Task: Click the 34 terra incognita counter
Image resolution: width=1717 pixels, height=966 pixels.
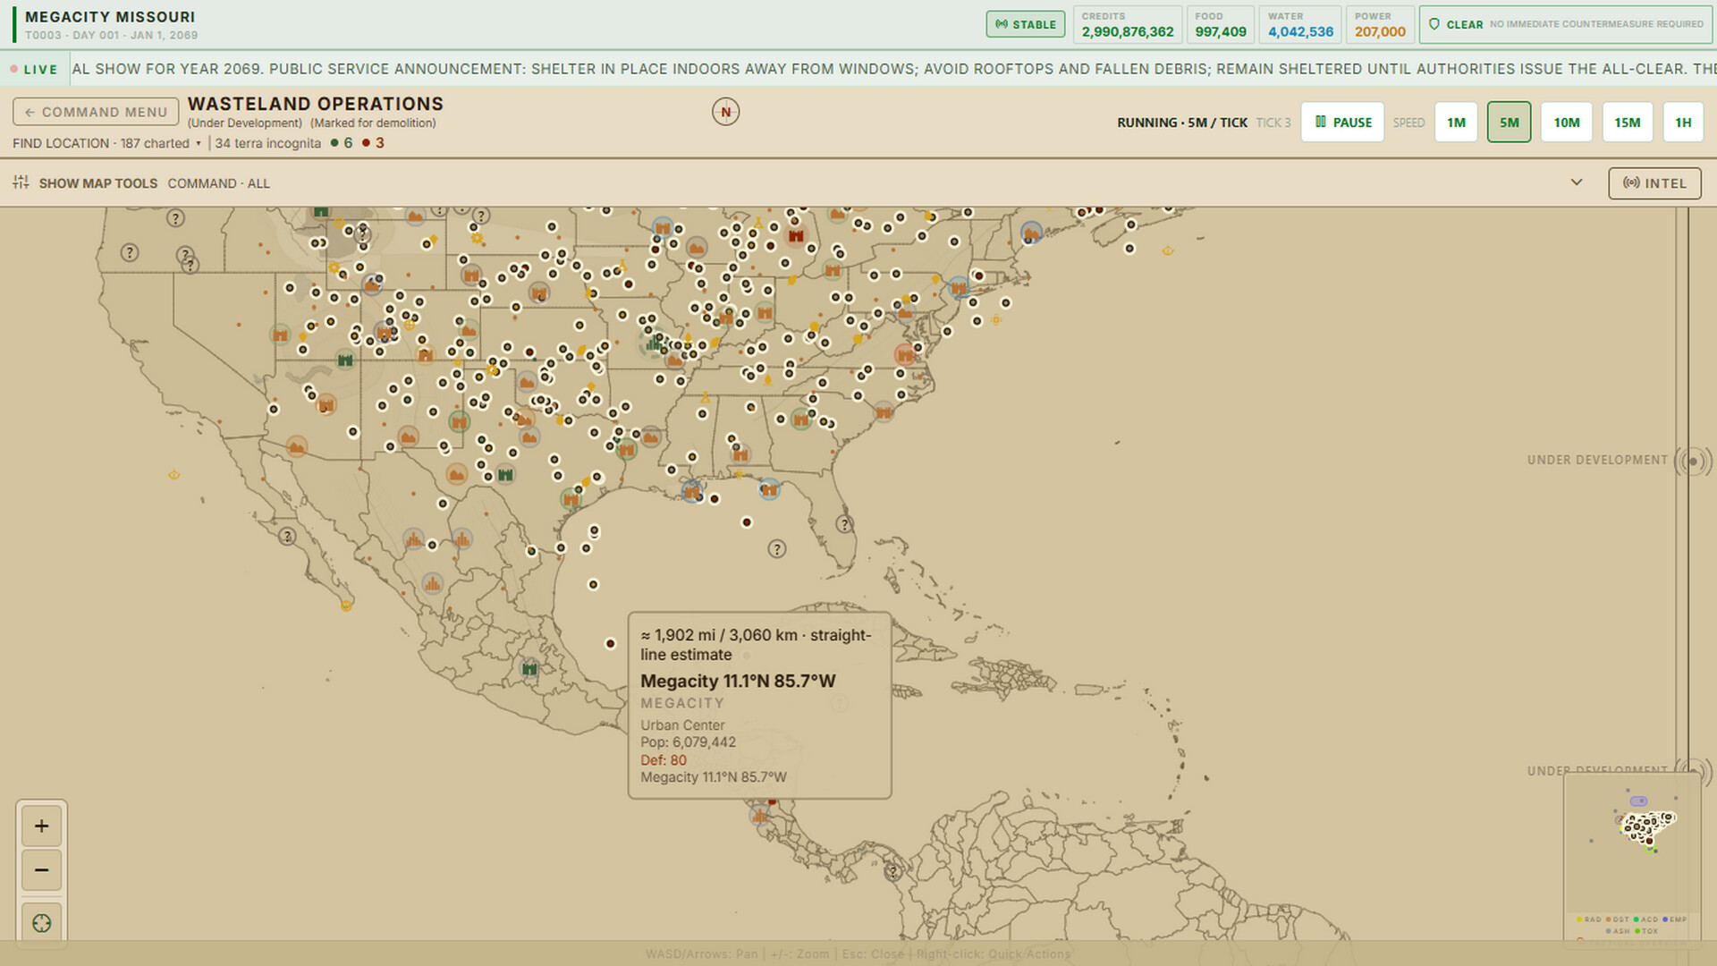Action: pyautogui.click(x=267, y=143)
